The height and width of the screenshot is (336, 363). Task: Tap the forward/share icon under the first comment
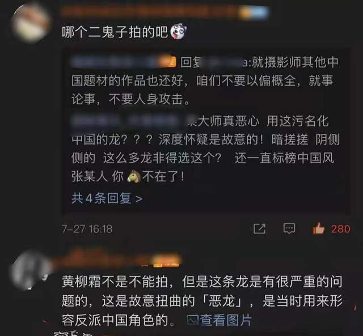(259, 229)
